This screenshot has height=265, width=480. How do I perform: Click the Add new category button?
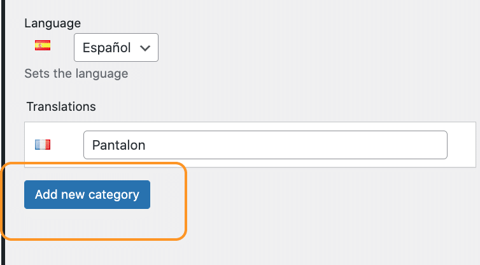click(x=87, y=194)
